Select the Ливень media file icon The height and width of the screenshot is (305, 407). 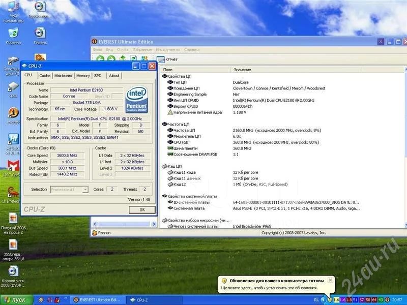(40, 36)
